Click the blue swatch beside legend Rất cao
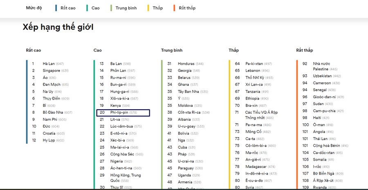 pyautogui.click(x=56, y=8)
